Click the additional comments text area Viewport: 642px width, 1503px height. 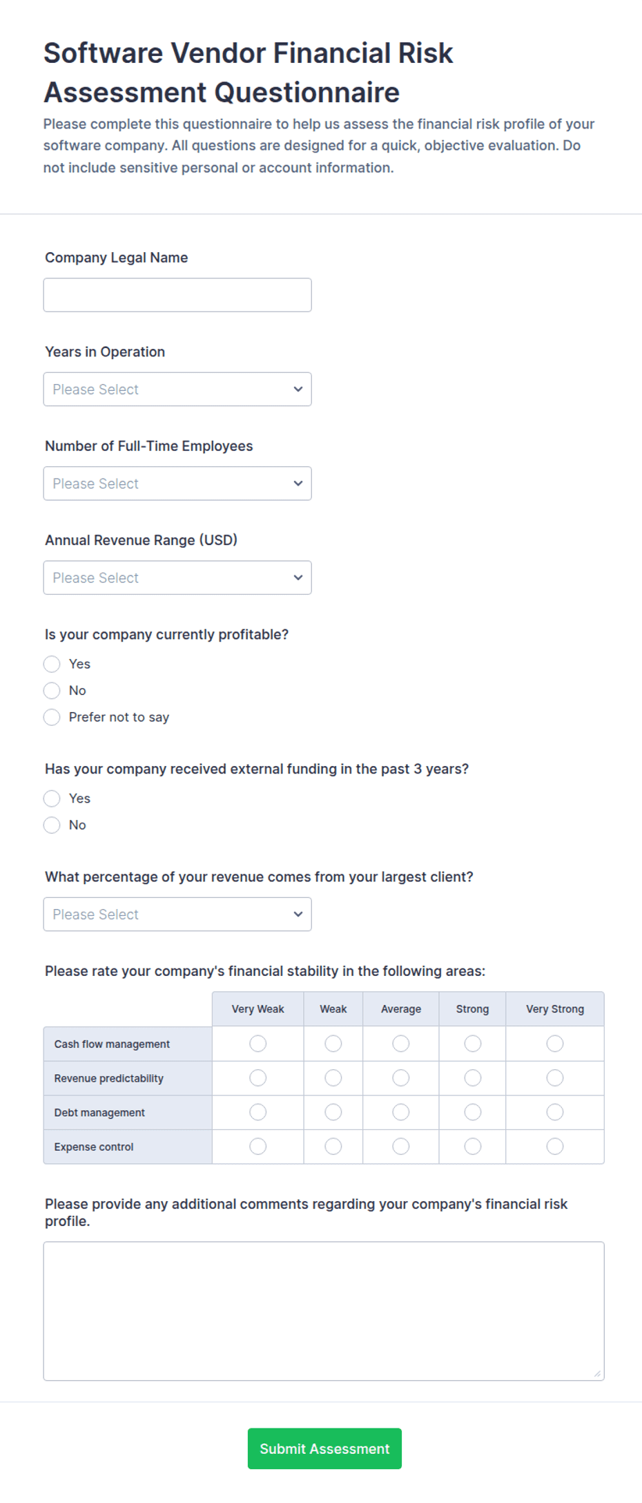[x=324, y=1311]
